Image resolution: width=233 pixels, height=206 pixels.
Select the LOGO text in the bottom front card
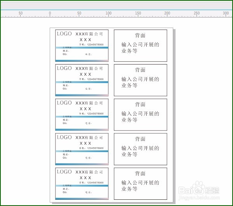[64, 172]
